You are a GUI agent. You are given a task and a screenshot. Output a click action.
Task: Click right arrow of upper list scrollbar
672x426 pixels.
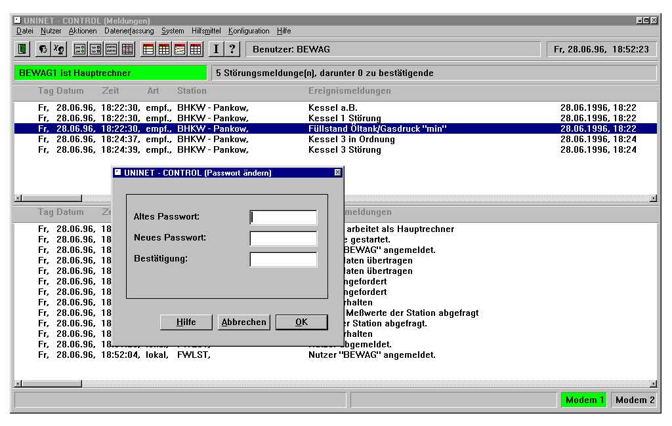653,198
